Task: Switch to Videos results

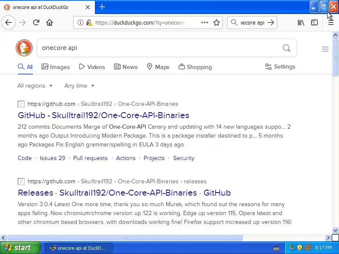Action: point(92,67)
